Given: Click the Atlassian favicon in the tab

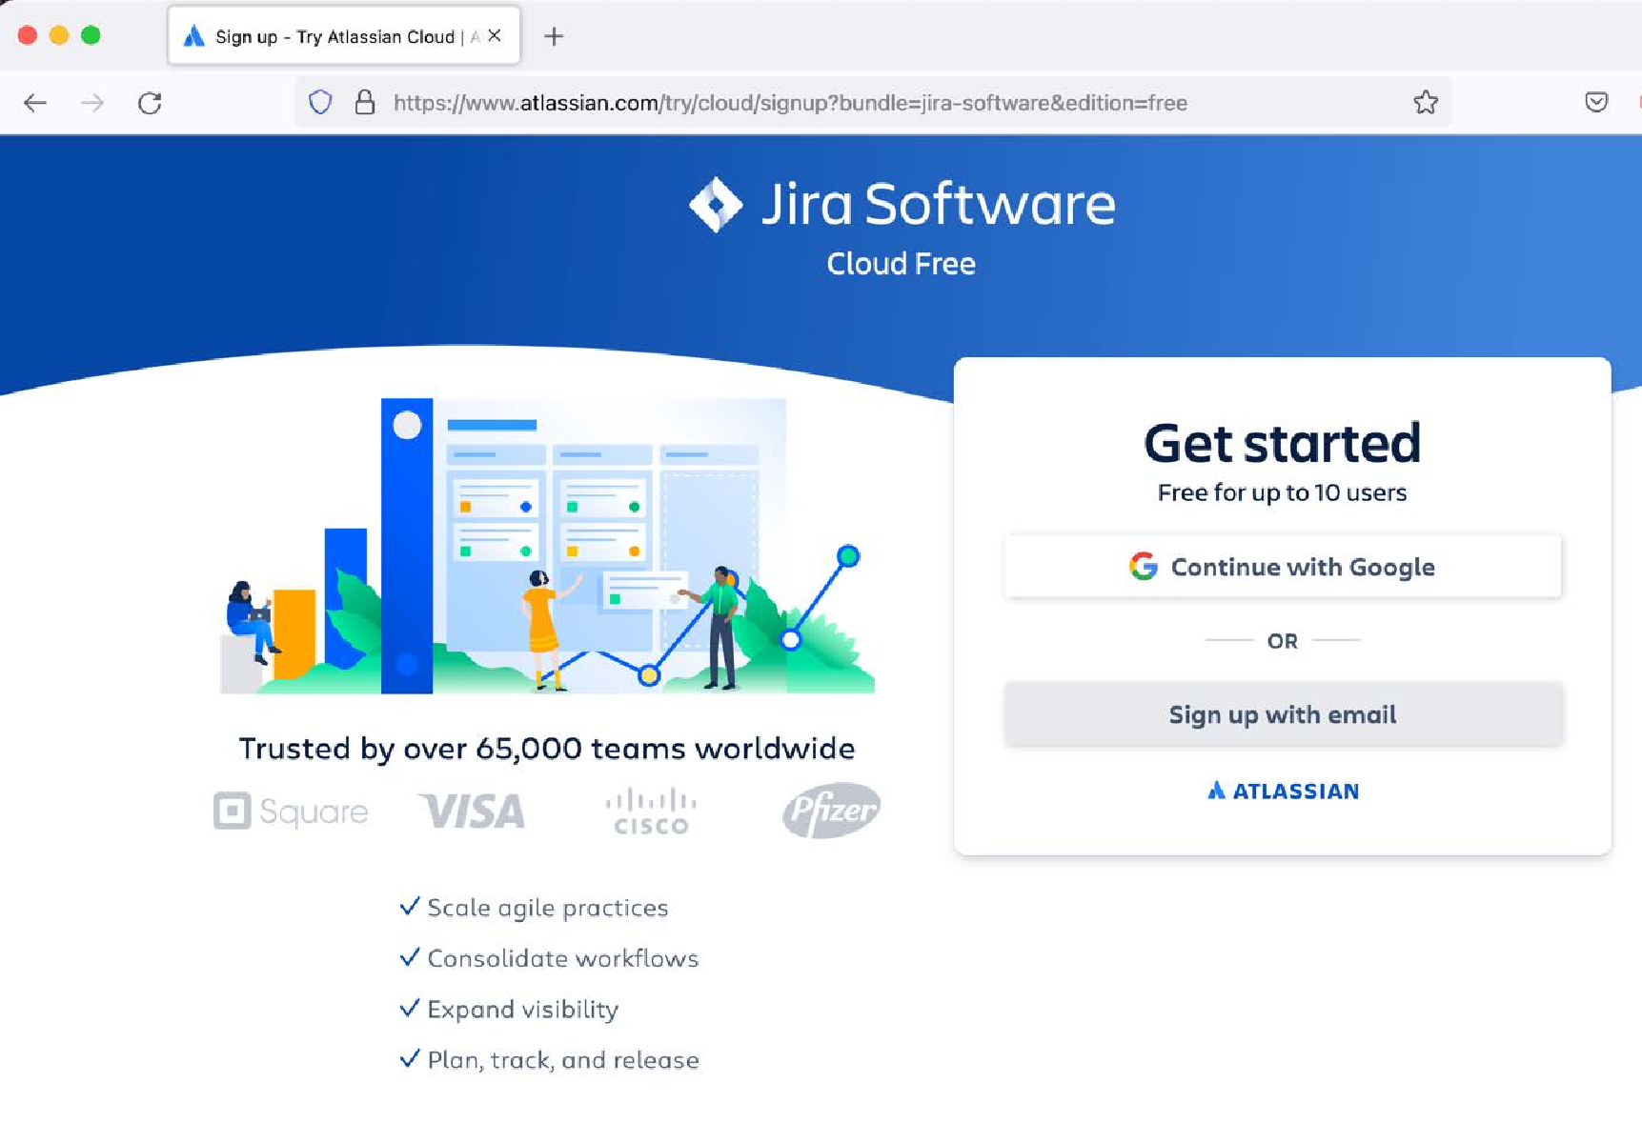Looking at the screenshot, I should pyautogui.click(x=194, y=36).
